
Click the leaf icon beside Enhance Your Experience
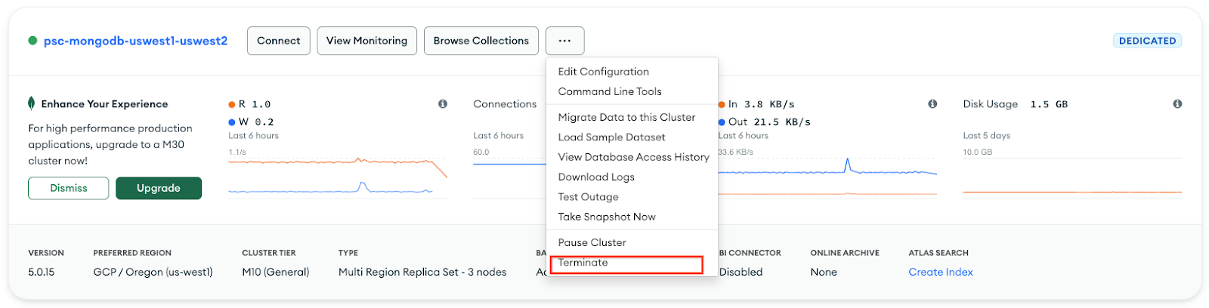[32, 103]
